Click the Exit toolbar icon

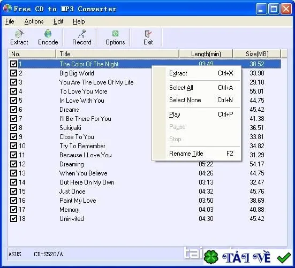[148, 34]
